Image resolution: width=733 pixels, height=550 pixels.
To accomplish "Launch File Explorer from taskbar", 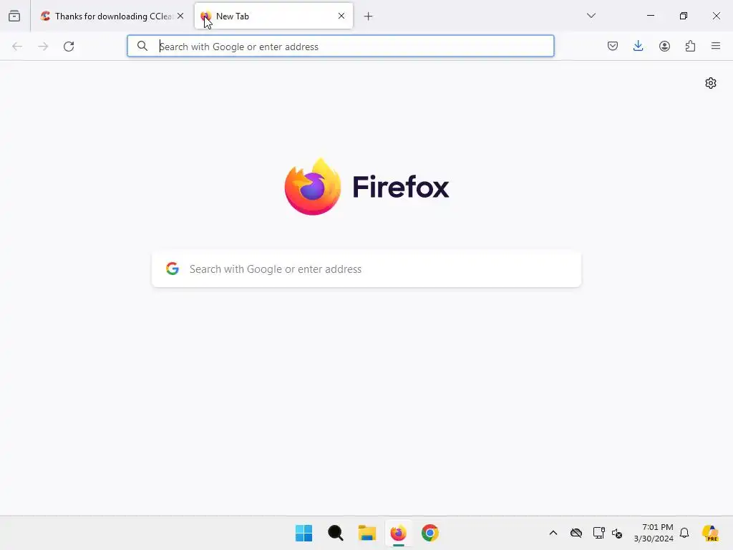I will pyautogui.click(x=367, y=533).
